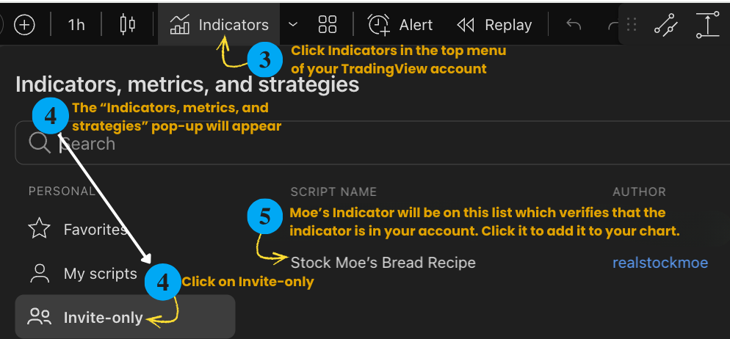Screen dimensions: 730x339
Task: Add Stock Moe's Bread Recipe indicator
Action: pyautogui.click(x=383, y=263)
